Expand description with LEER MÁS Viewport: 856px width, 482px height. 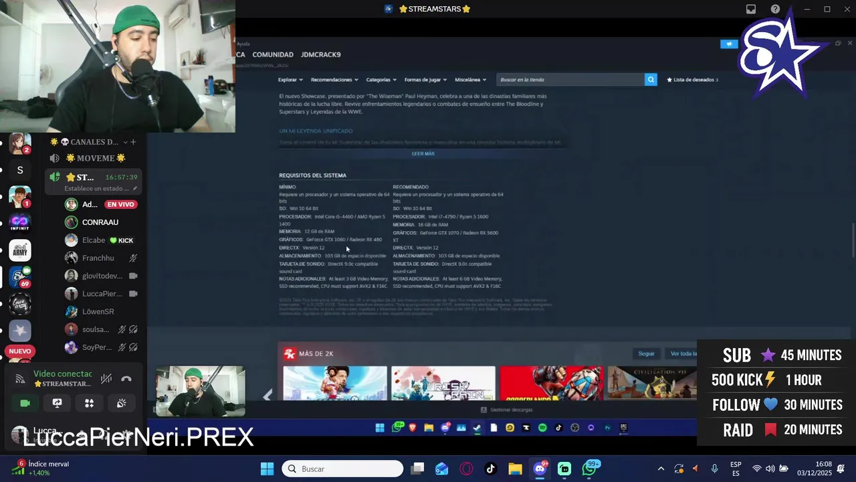click(423, 154)
